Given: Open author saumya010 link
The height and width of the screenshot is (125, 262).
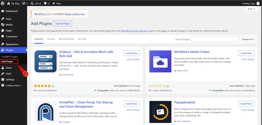Looking at the screenshot, I should 68,75.
